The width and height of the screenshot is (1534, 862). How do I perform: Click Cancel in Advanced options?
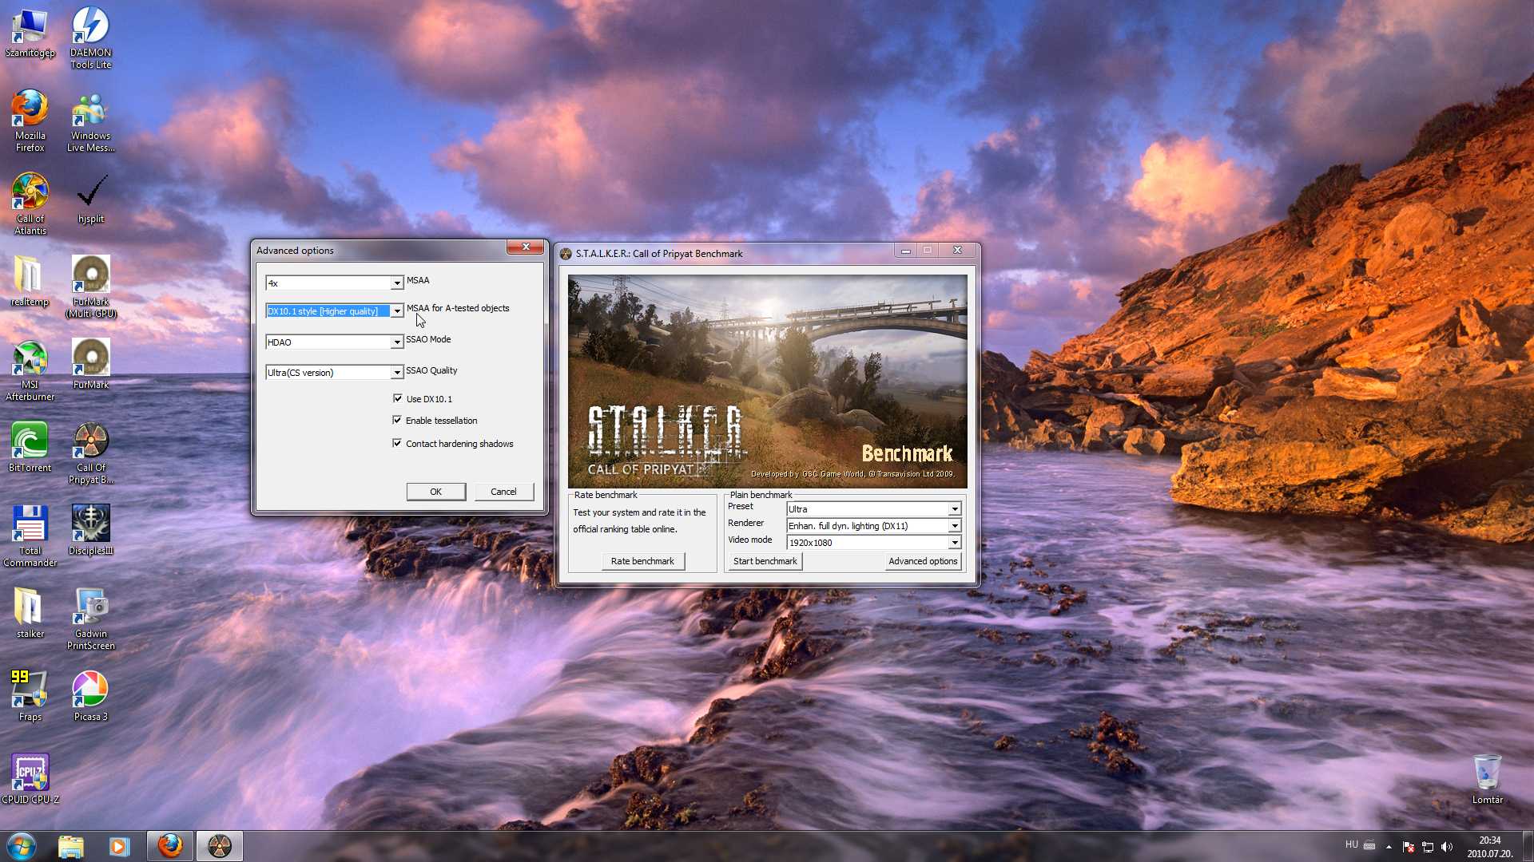click(503, 492)
